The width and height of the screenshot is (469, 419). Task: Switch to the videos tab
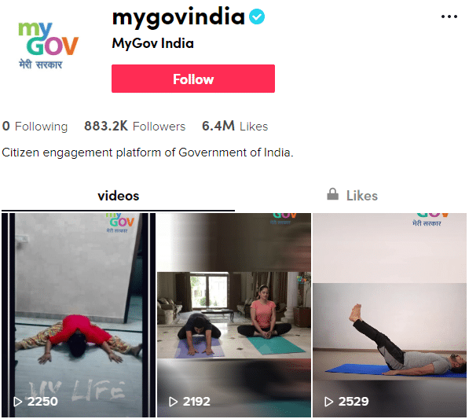click(x=118, y=196)
